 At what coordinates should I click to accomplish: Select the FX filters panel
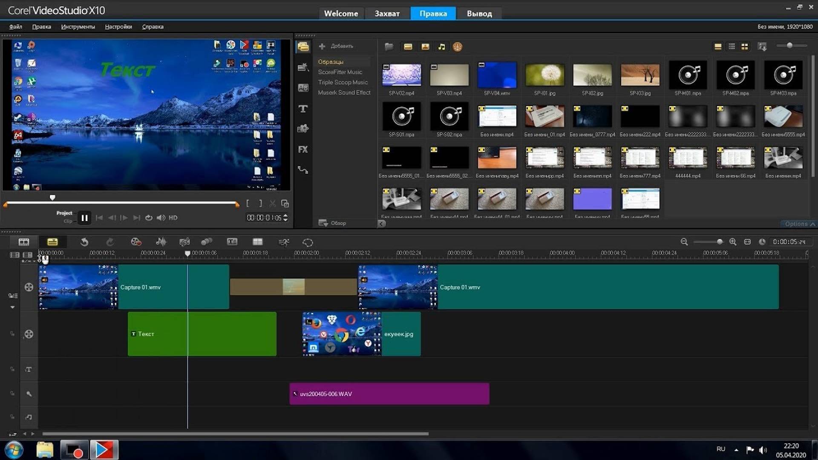303,149
